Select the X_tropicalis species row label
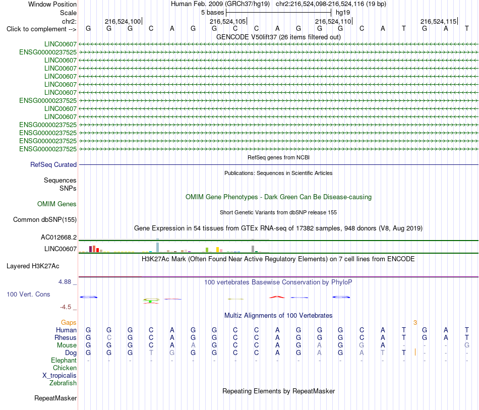Screen dimensions: 479x410 tap(59, 376)
